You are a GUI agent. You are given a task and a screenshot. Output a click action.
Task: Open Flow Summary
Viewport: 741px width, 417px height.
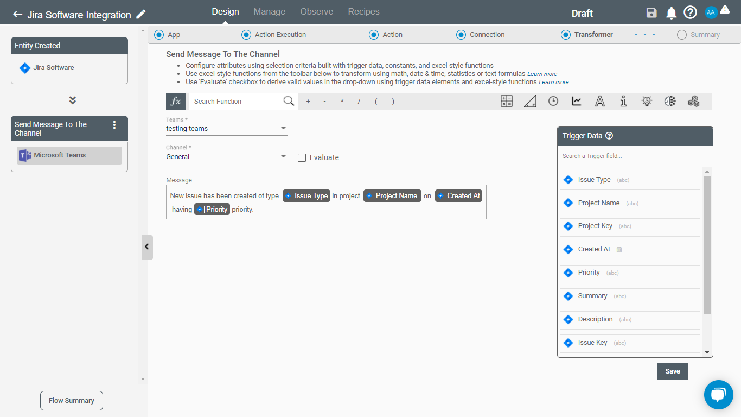click(72, 401)
